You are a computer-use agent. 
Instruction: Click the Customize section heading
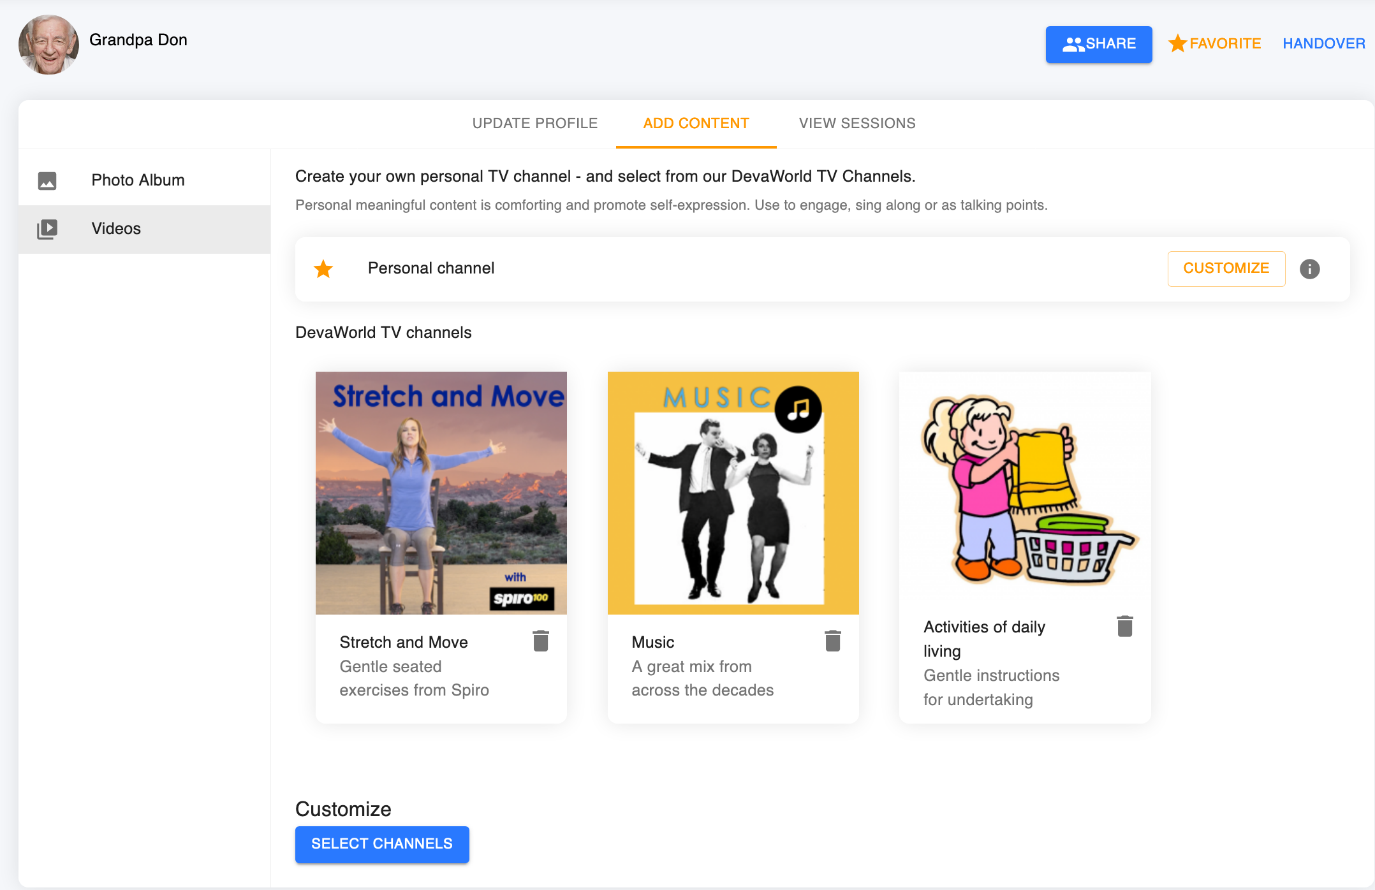point(343,809)
